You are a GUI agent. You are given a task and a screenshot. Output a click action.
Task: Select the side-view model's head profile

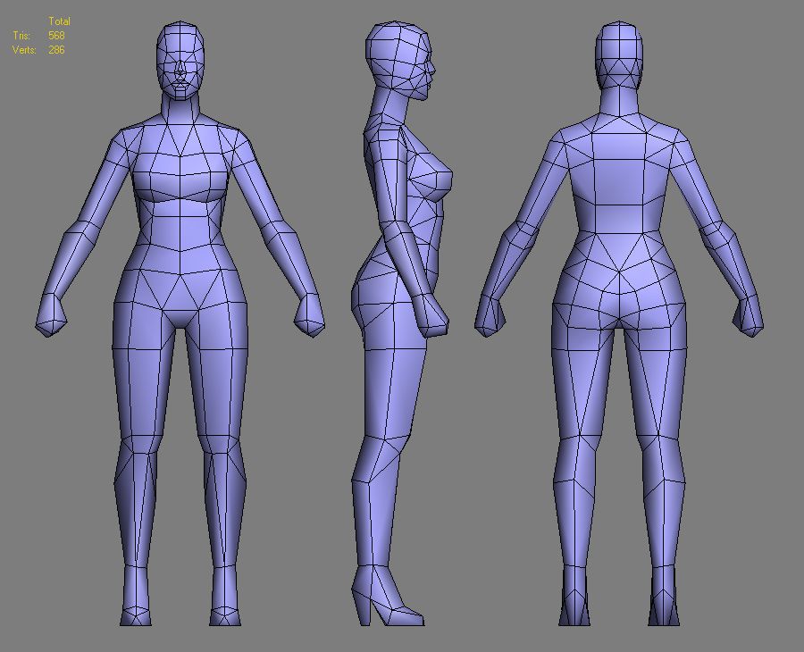(x=400, y=61)
